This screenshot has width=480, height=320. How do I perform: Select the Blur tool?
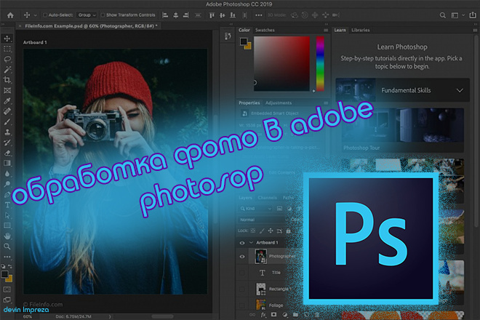[x=7, y=174]
